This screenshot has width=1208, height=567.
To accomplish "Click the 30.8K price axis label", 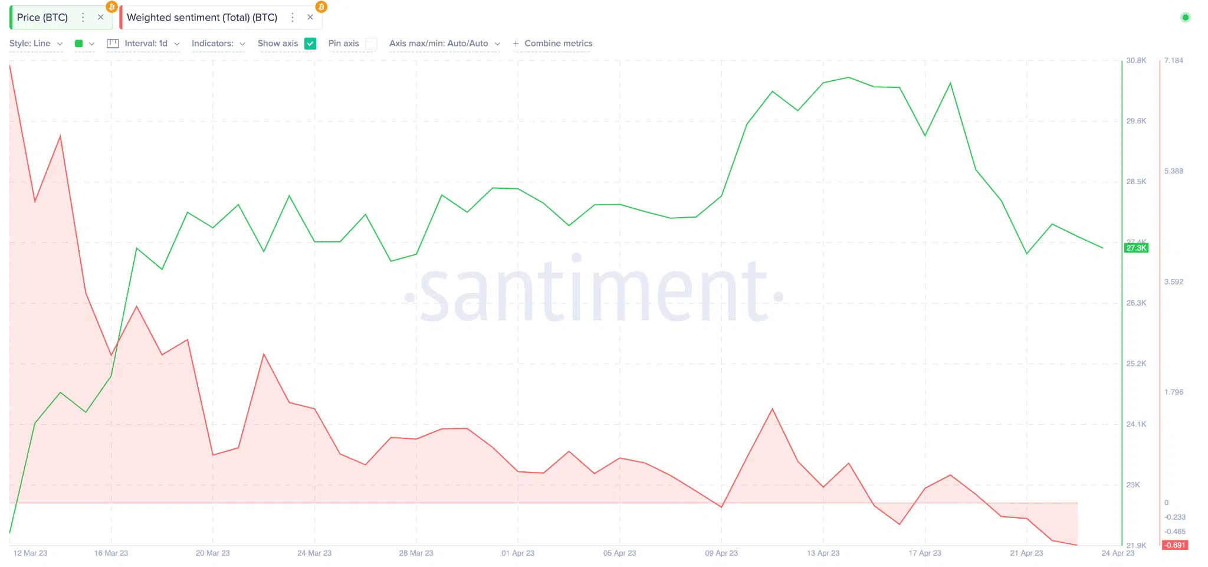I will [1136, 61].
